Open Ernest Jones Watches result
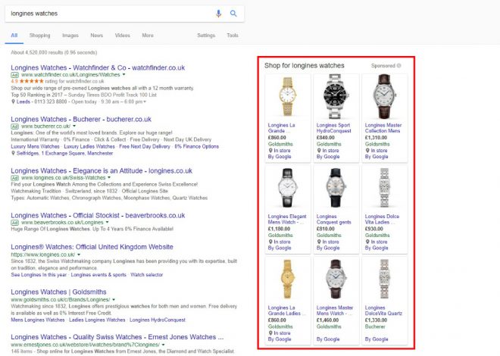Viewport: 500px width, 356px height. (117, 337)
